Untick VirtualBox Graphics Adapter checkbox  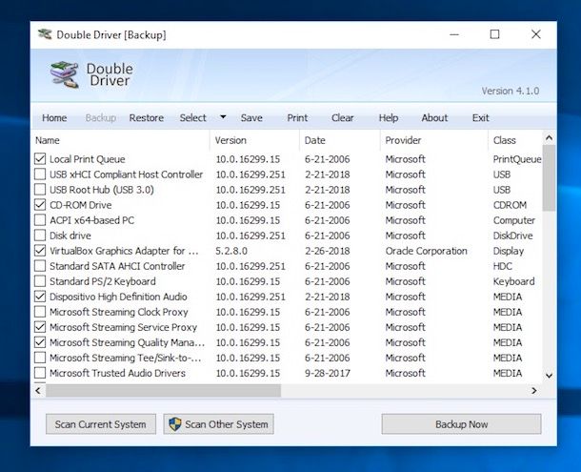point(40,251)
